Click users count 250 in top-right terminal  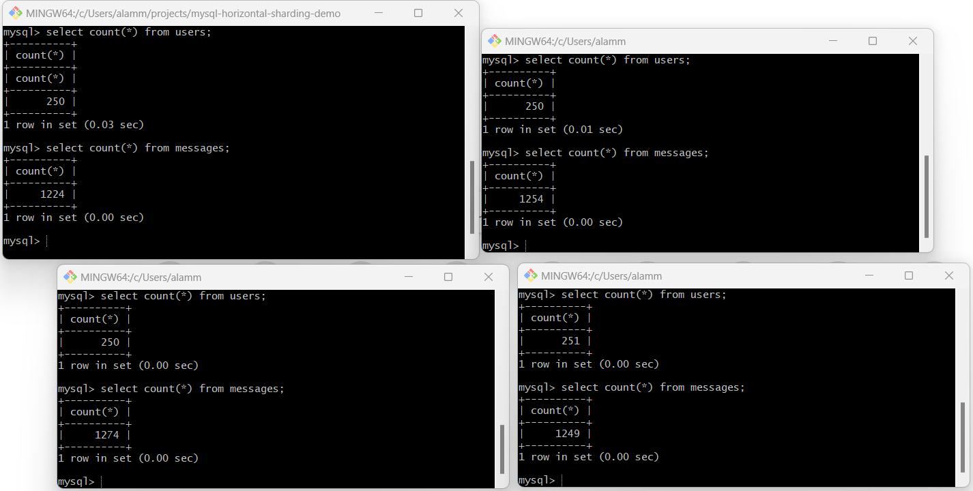coord(535,106)
